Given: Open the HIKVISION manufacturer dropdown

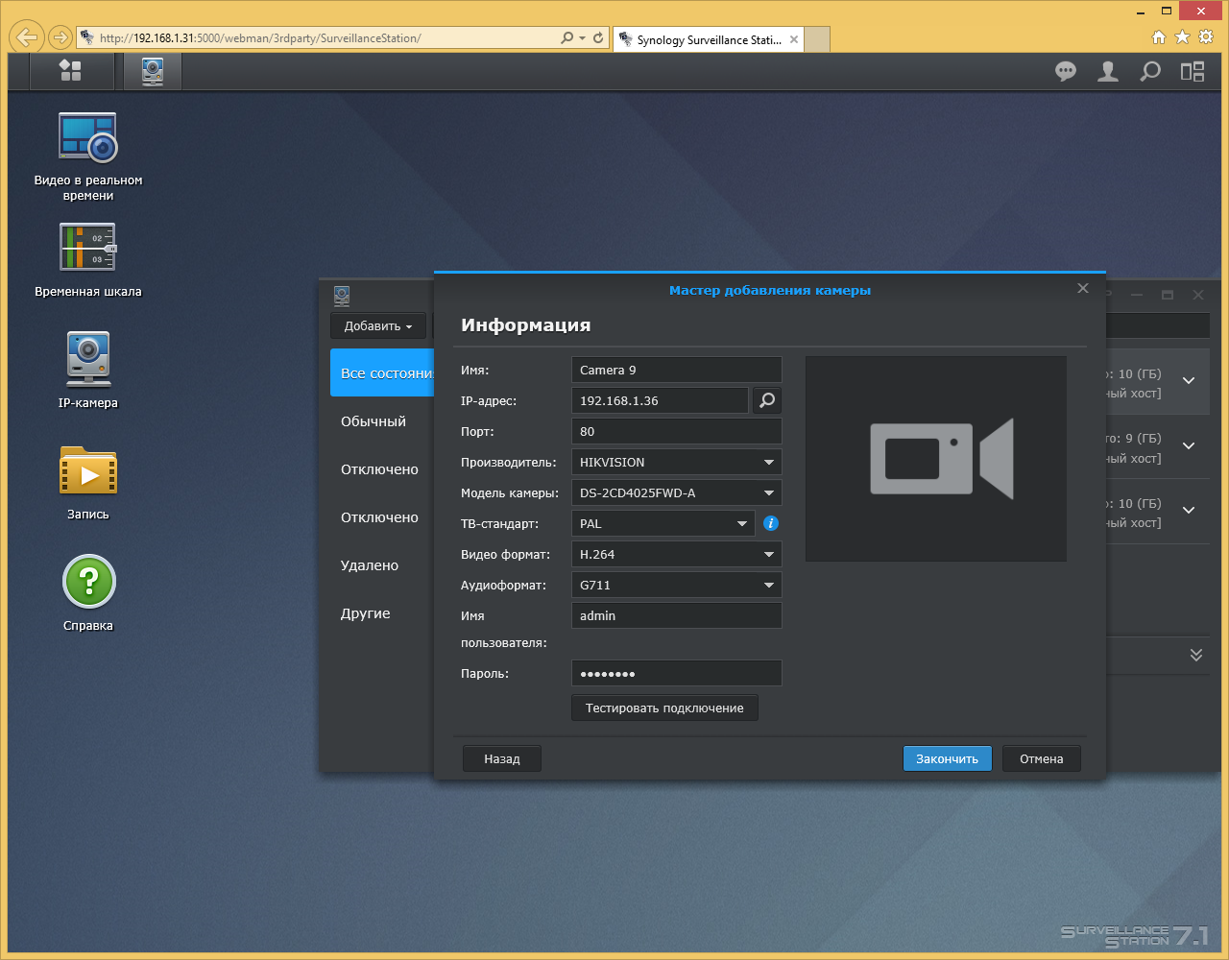Looking at the screenshot, I should click(x=676, y=462).
